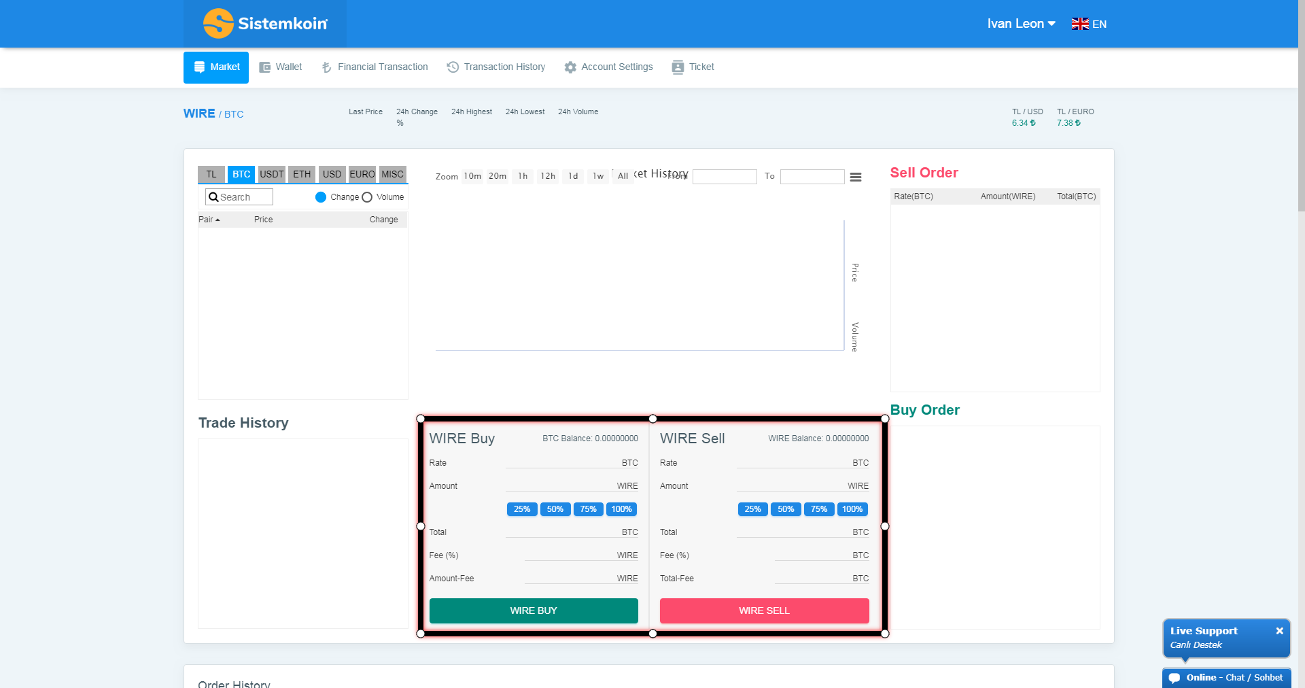Click the chat bubble icon
Screen dimensions: 1305x688
[1174, 678]
